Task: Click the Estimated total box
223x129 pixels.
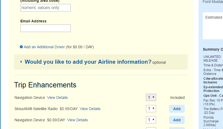Action: (x=213, y=26)
